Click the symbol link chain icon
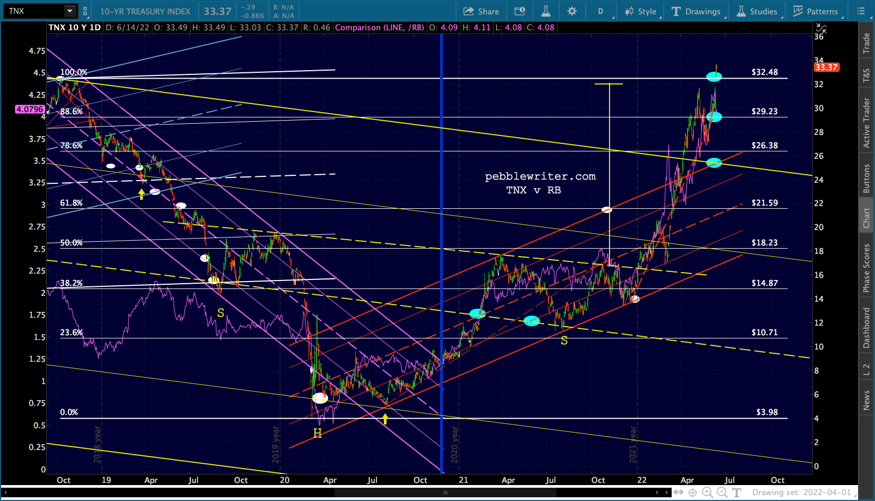Viewport: 875px width, 501px height. pos(85,11)
